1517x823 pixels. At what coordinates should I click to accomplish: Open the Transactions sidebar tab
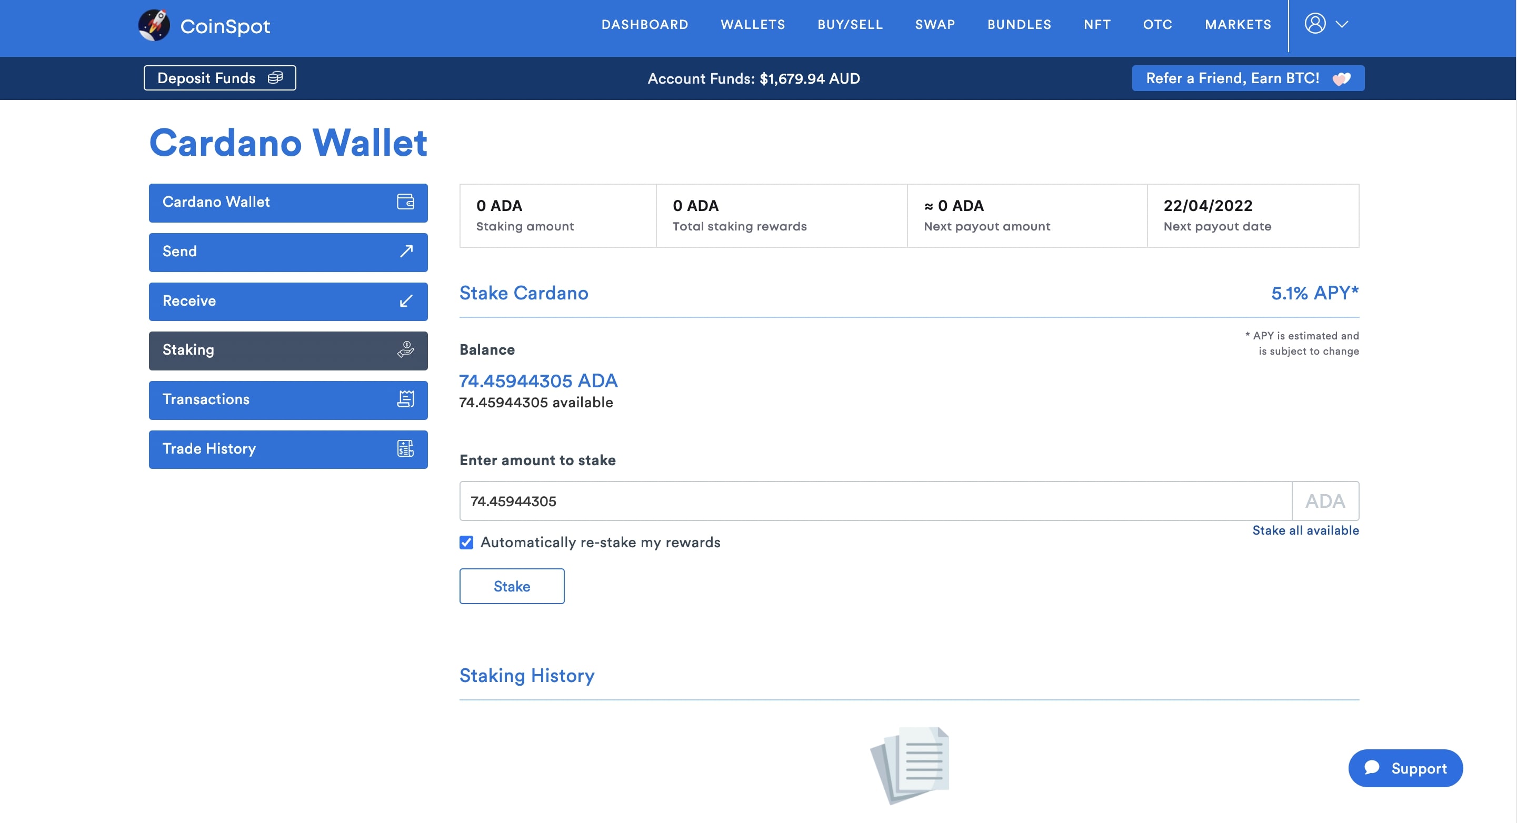point(288,400)
